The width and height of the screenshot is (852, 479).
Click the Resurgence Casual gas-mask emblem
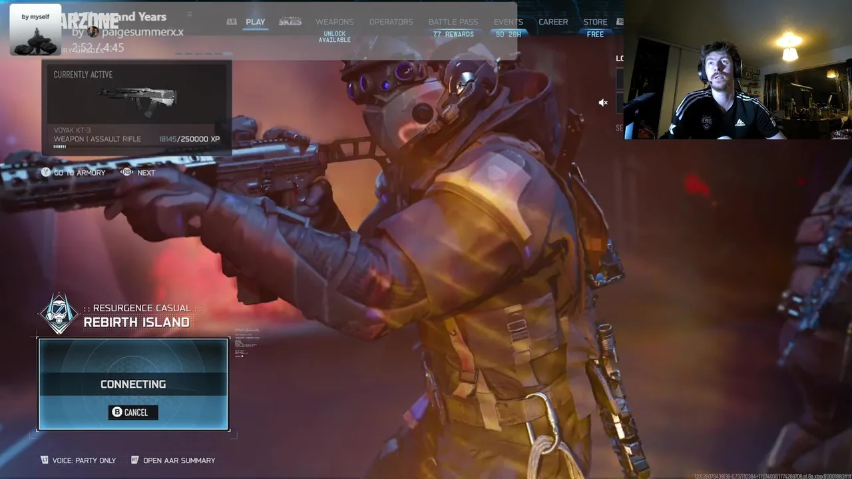click(x=59, y=313)
